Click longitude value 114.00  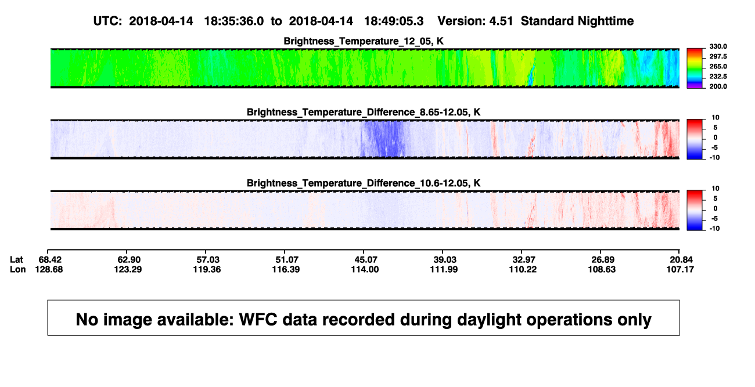[x=365, y=269]
